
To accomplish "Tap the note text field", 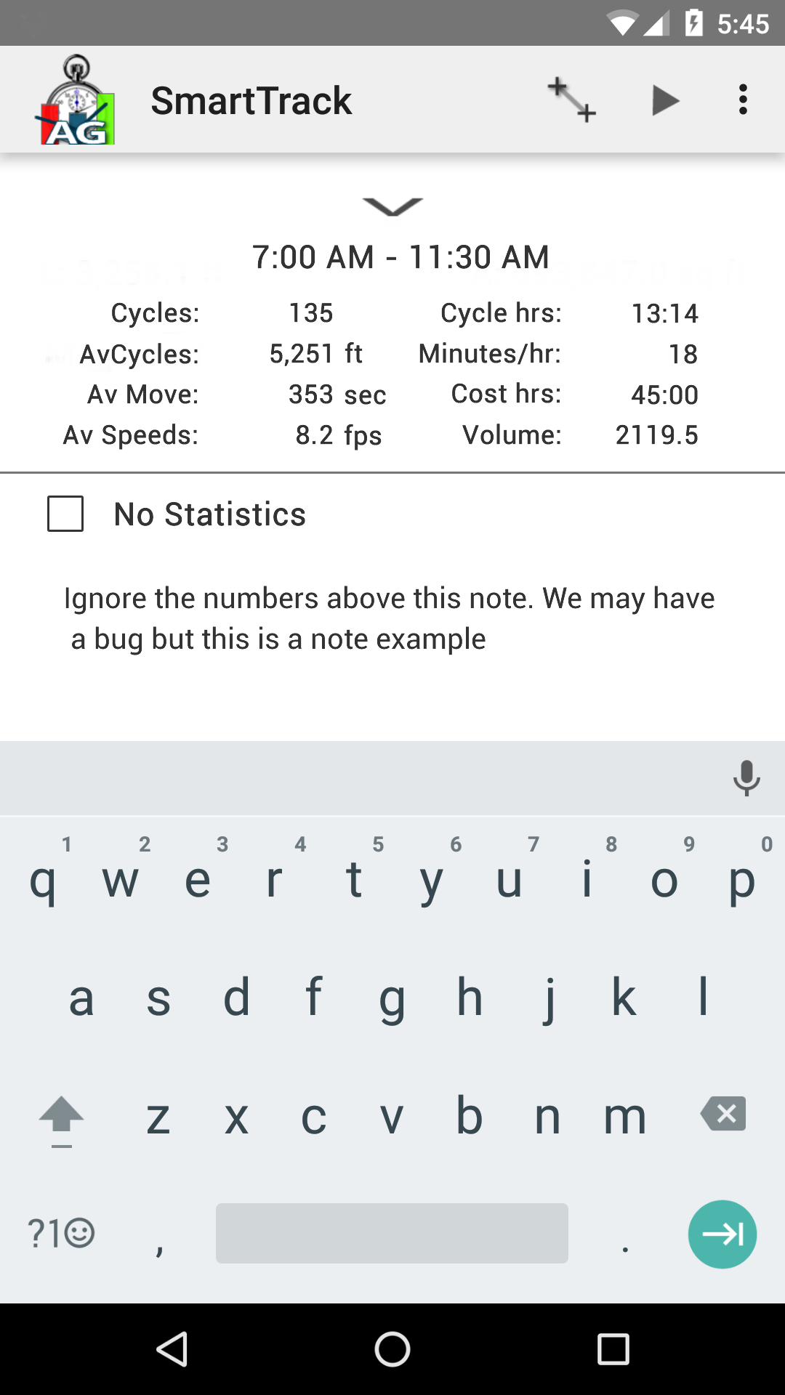I will [390, 618].
